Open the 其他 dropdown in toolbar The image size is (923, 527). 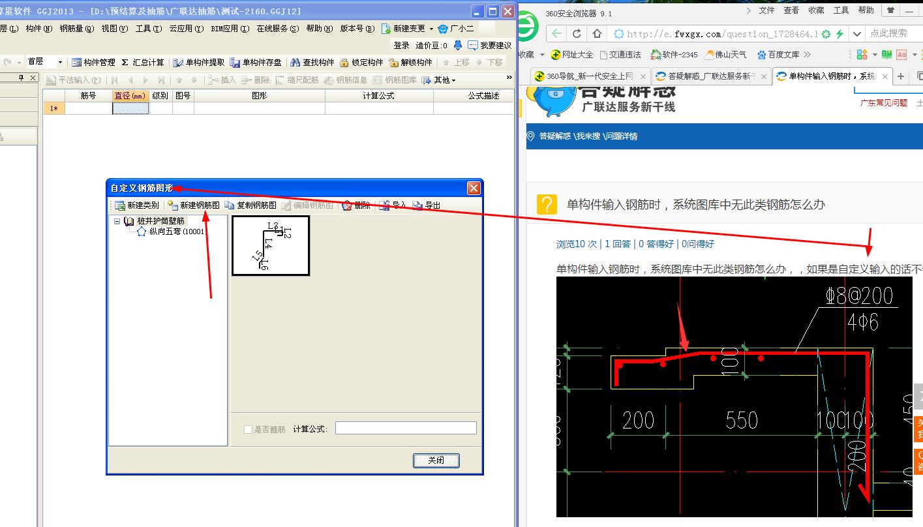tap(439, 80)
